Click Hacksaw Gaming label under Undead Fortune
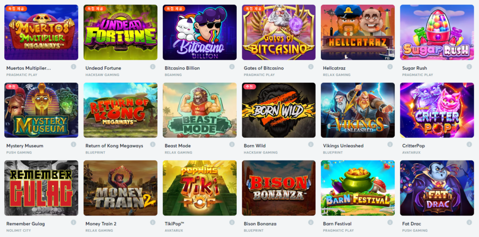The width and height of the screenshot is (479, 237). [102, 75]
